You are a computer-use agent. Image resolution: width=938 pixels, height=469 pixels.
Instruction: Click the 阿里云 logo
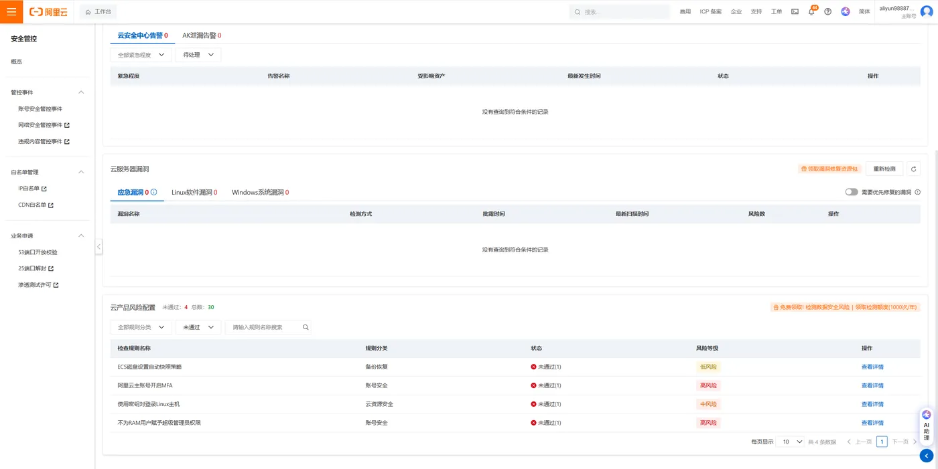point(48,12)
